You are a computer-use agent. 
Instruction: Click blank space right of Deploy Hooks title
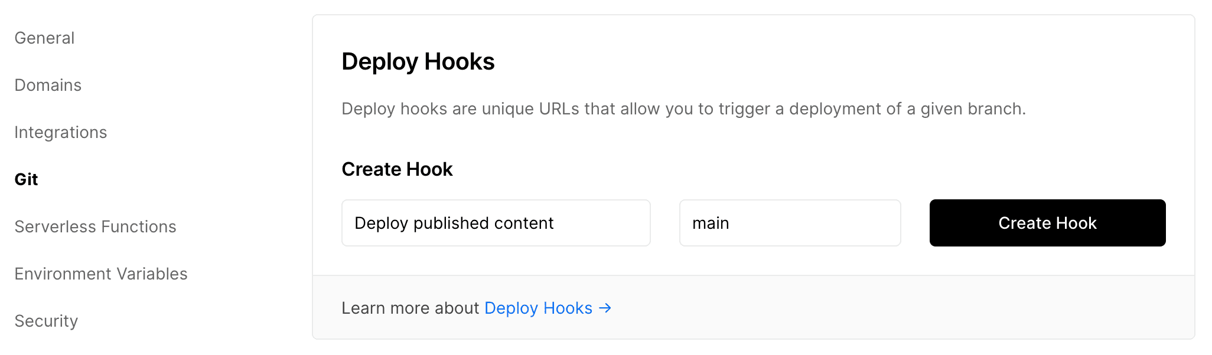click(x=827, y=61)
